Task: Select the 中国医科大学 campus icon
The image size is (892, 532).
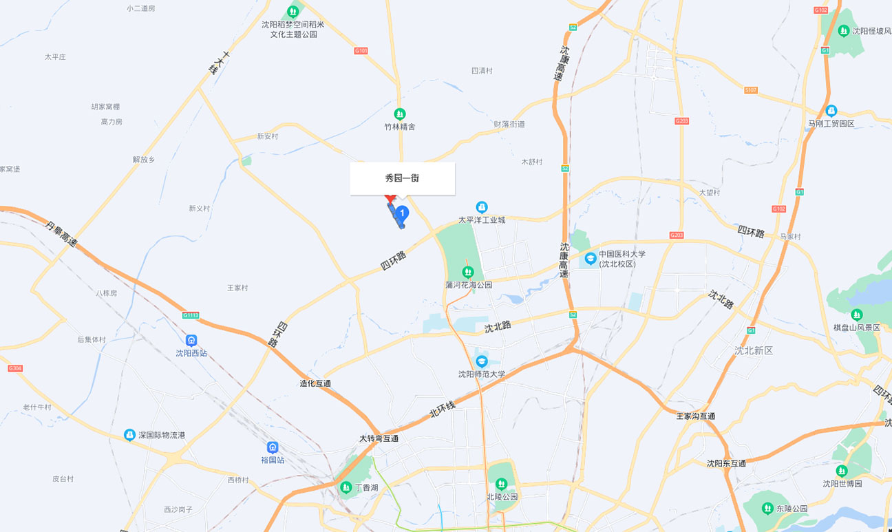Action: pos(590,259)
